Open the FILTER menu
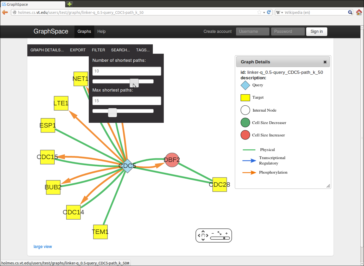This screenshot has height=266, width=364. click(x=98, y=50)
